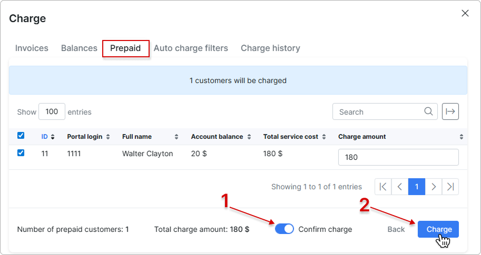Jump to last page of results
This screenshot has height=255, width=481.
click(x=450, y=187)
